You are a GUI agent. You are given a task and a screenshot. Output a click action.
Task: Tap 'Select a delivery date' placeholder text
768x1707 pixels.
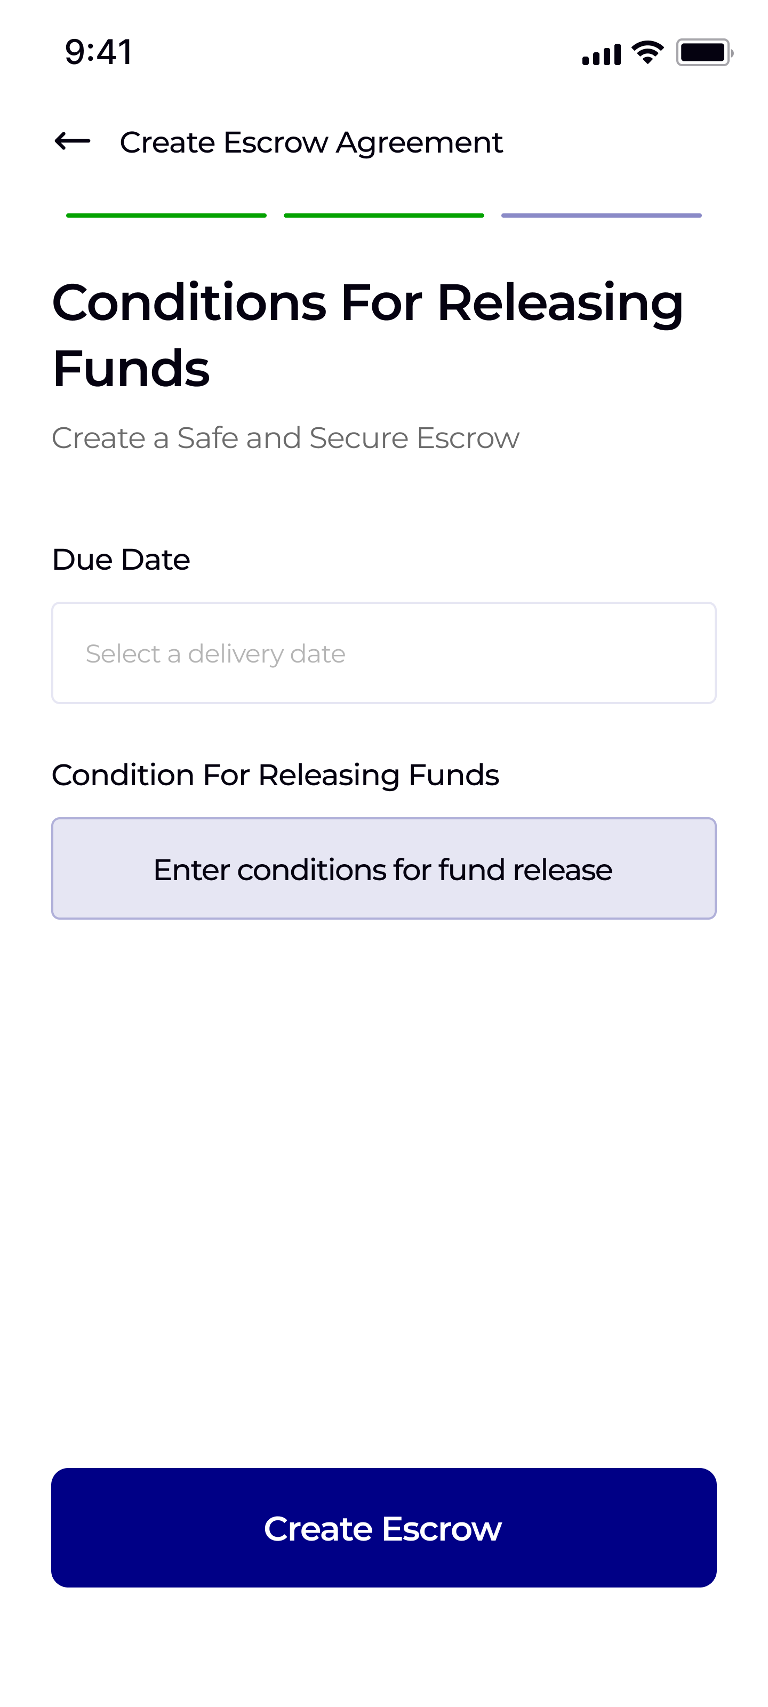(x=215, y=654)
